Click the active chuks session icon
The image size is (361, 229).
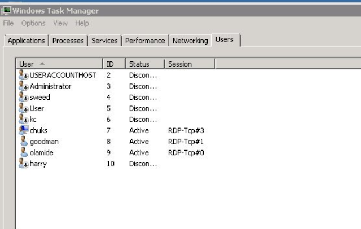[x=23, y=130]
